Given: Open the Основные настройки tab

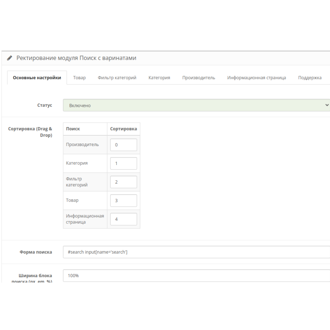Looking at the screenshot, I should click(37, 78).
